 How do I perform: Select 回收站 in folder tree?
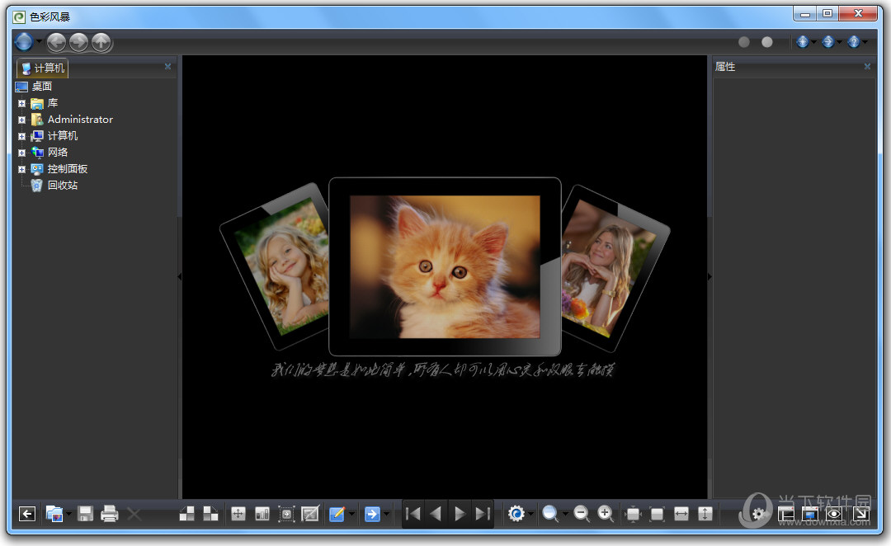pyautogui.click(x=63, y=186)
